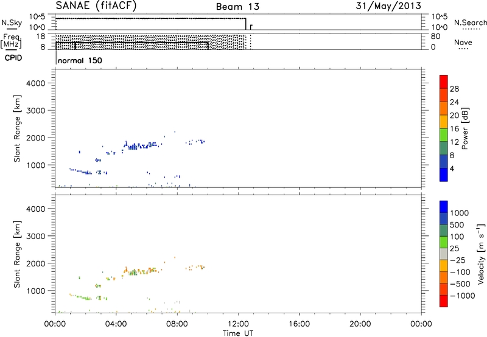The image size is (487, 337).
Task: Click the '16' value on power colorbar
Action: (454, 129)
